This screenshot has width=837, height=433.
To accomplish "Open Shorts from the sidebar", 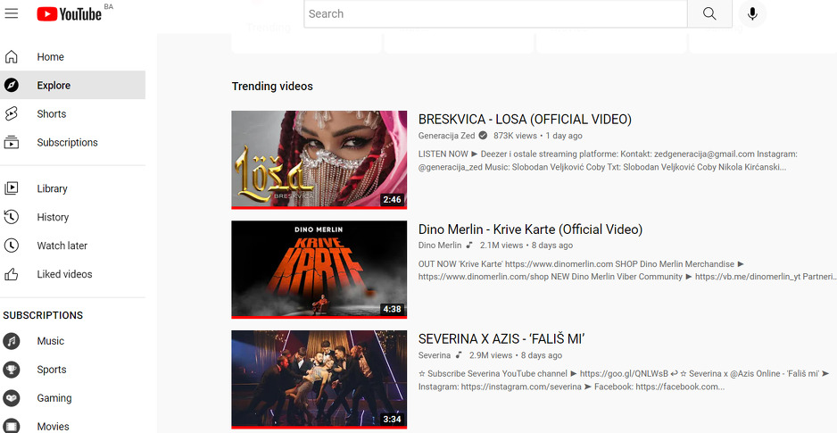I will [x=51, y=114].
